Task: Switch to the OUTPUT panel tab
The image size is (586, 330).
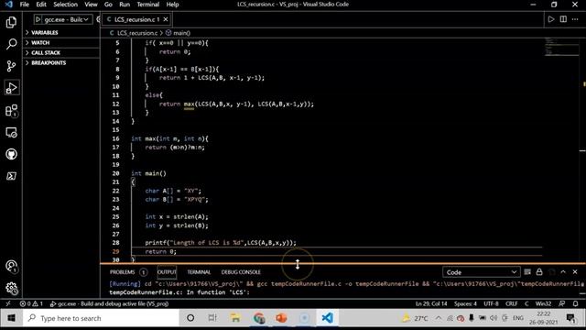Action: coord(167,272)
